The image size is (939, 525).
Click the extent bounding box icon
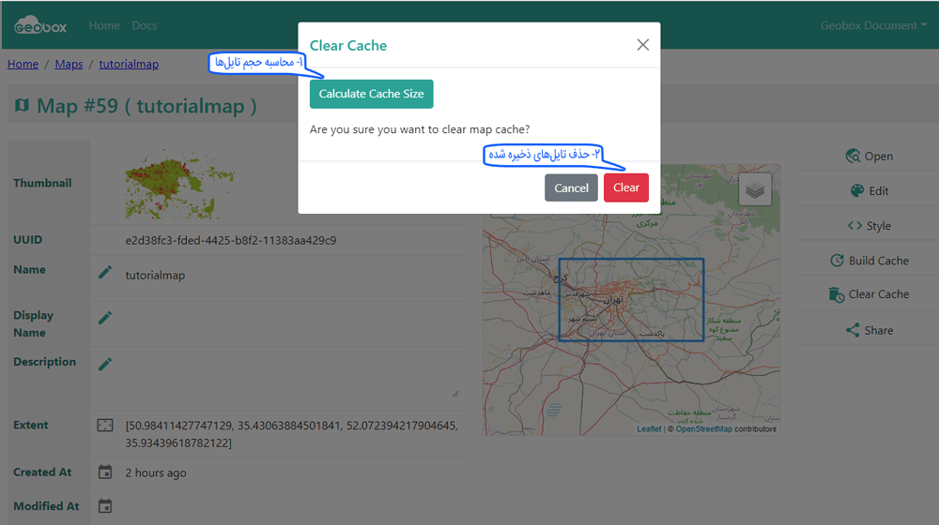point(105,426)
